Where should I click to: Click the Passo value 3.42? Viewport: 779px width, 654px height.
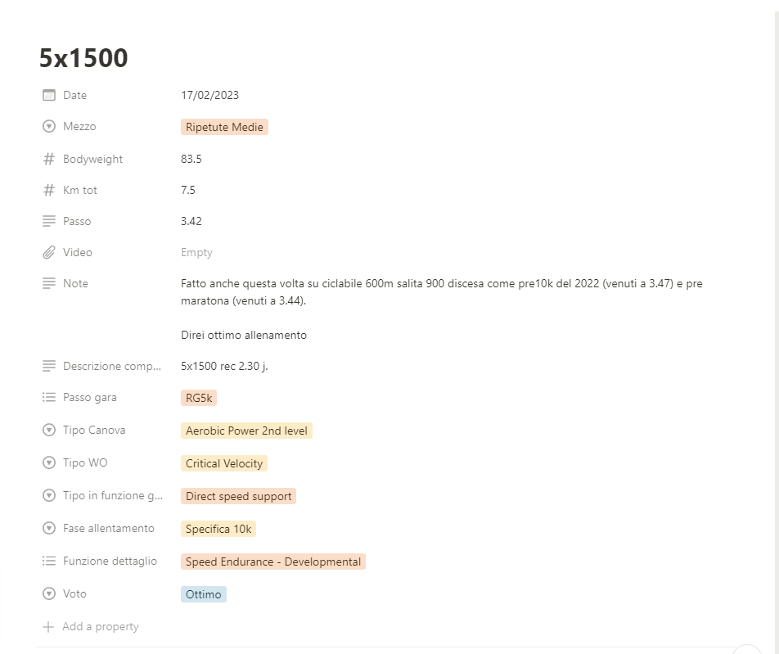click(191, 221)
